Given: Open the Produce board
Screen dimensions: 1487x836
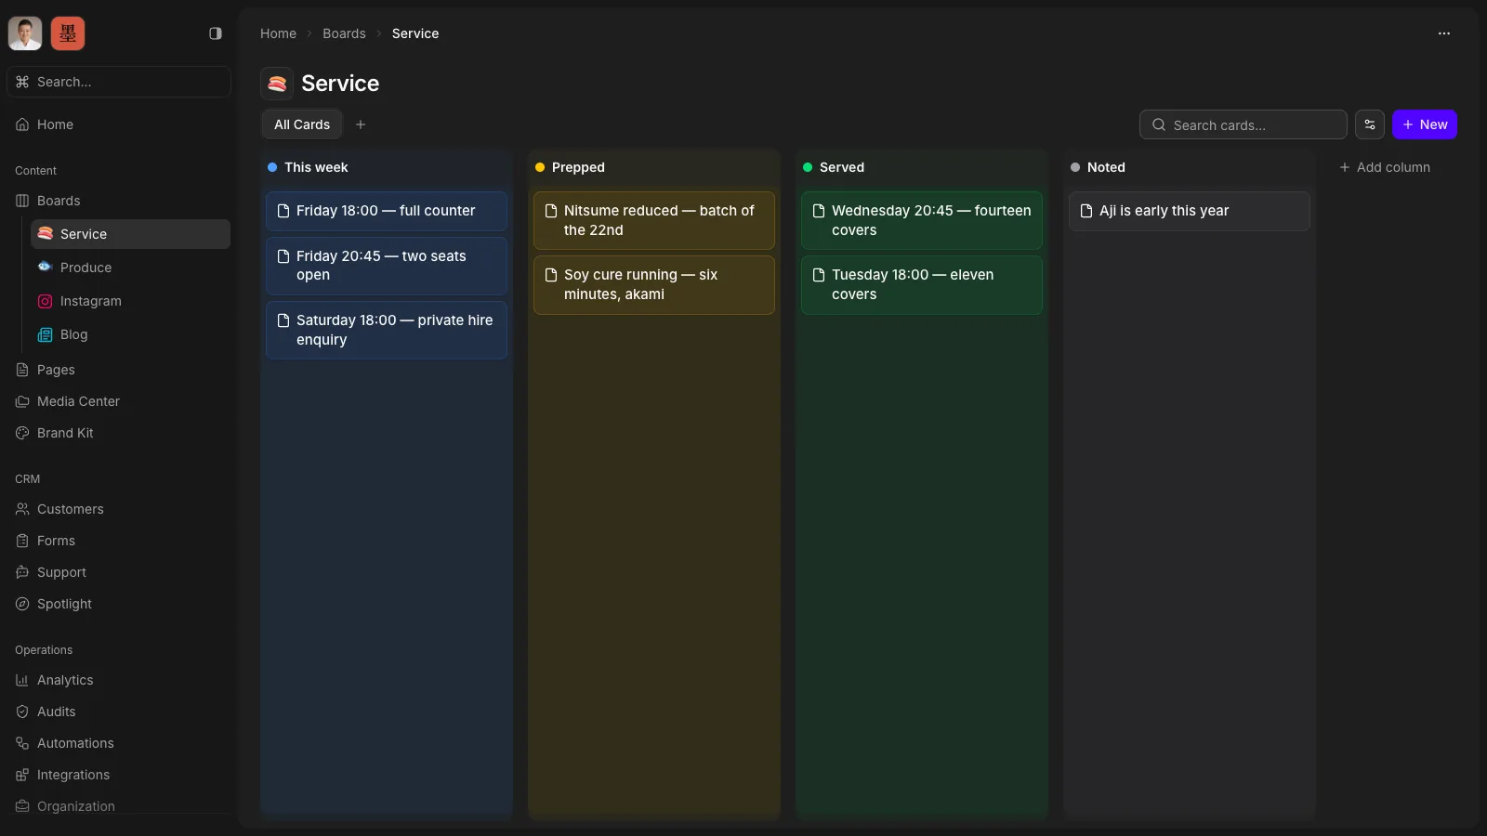Looking at the screenshot, I should point(130,268).
